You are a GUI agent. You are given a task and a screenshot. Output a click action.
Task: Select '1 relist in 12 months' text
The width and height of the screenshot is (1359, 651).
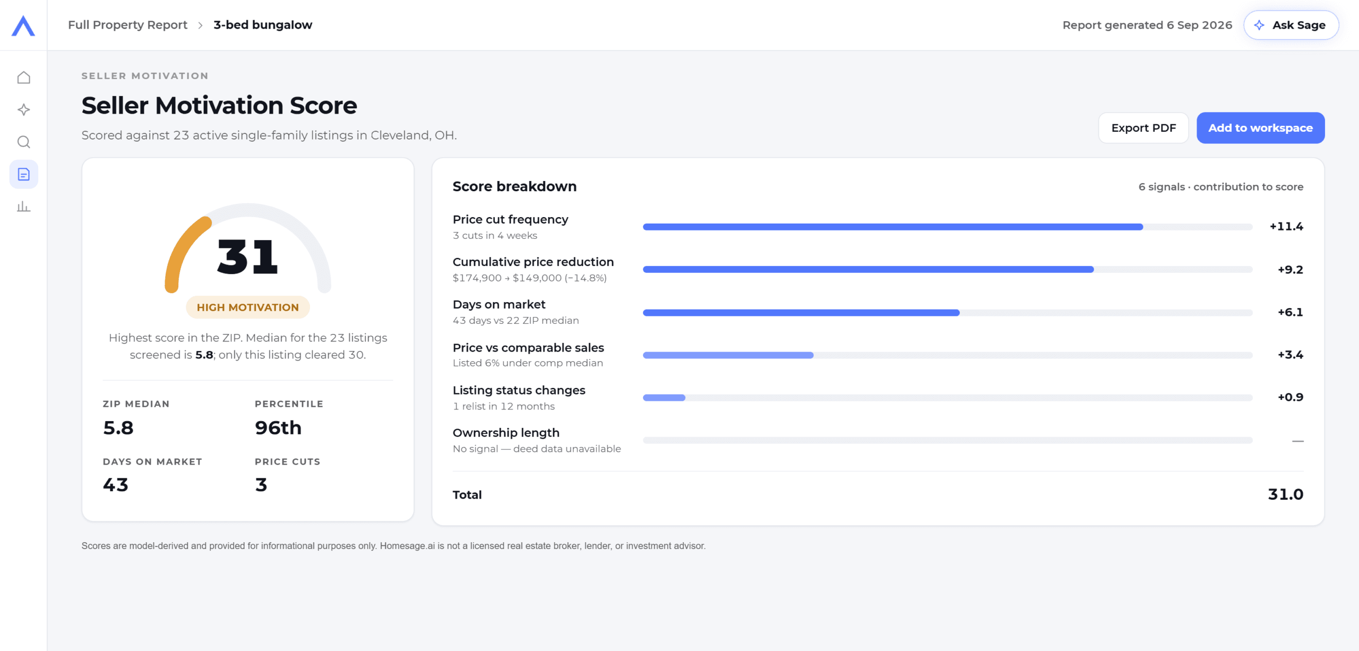click(503, 406)
